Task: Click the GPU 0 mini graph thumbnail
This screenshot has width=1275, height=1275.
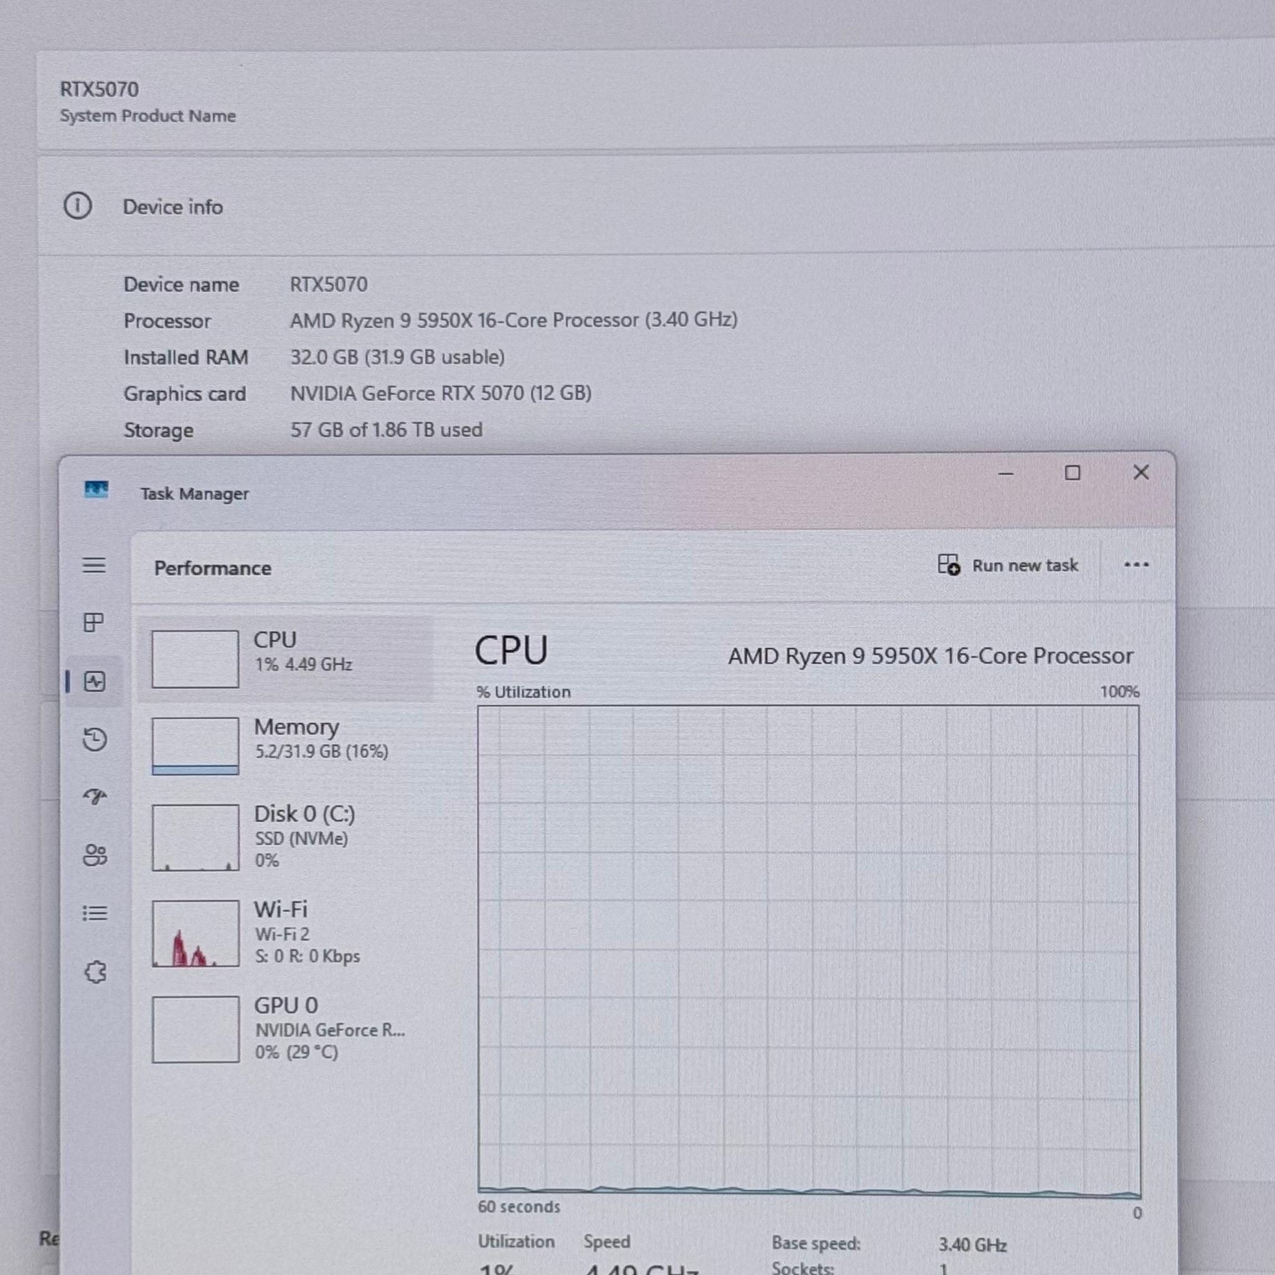Action: tap(195, 1029)
